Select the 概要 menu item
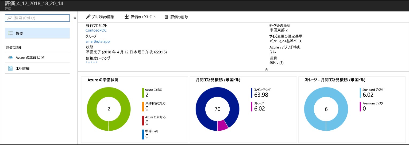 (37, 33)
